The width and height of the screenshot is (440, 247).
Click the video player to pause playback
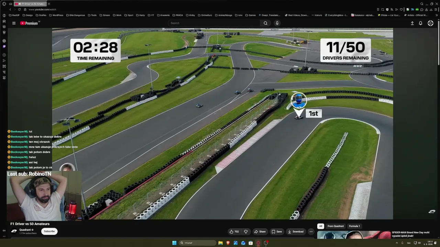point(222,123)
